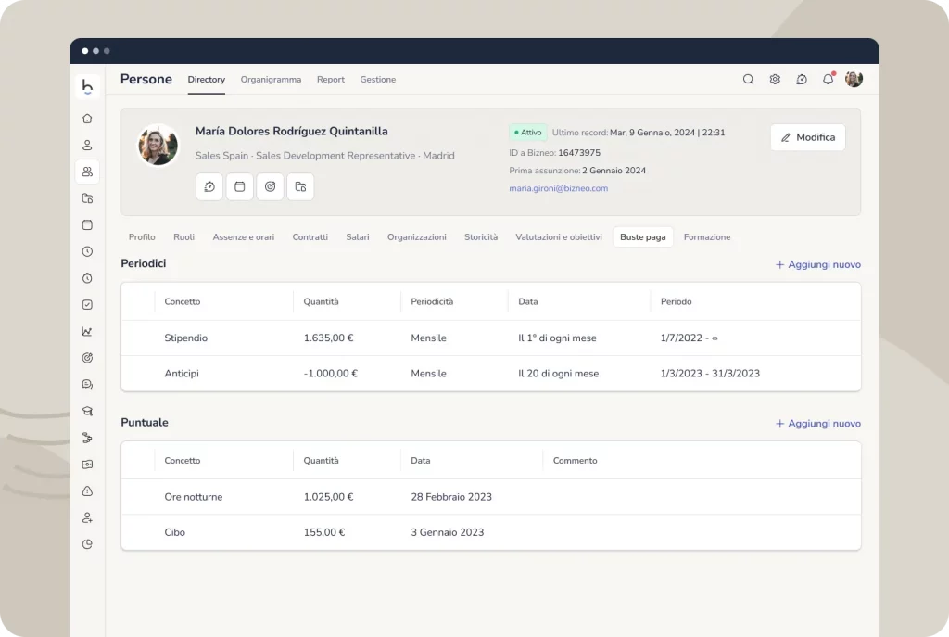Open the graduation cap training sidebar icon

[x=87, y=411]
